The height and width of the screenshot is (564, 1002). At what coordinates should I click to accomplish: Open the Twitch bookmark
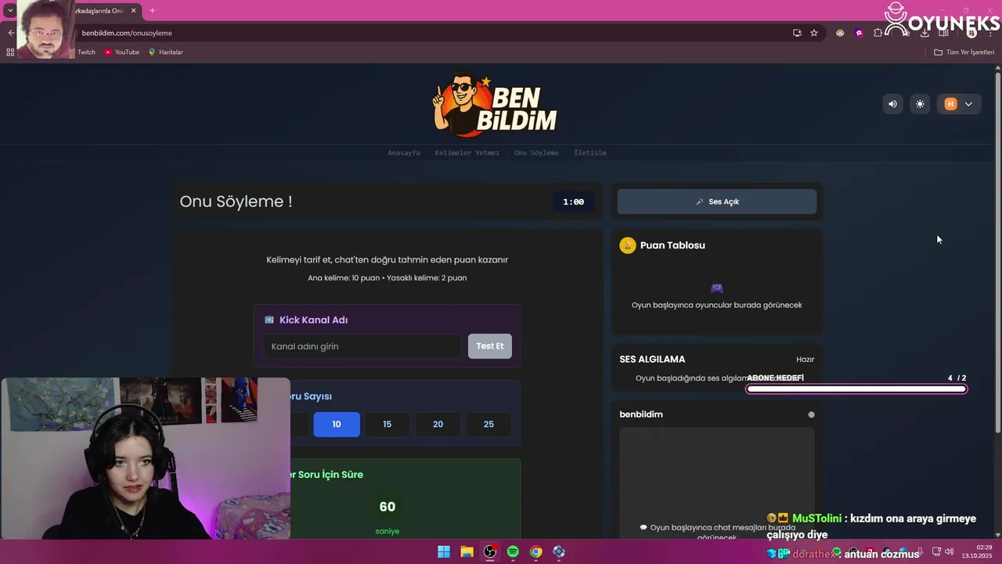click(85, 52)
